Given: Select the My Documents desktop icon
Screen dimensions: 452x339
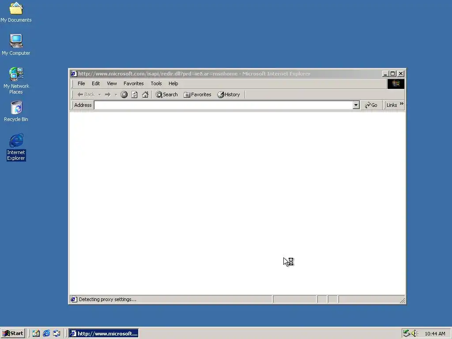Looking at the screenshot, I should 16,12.
